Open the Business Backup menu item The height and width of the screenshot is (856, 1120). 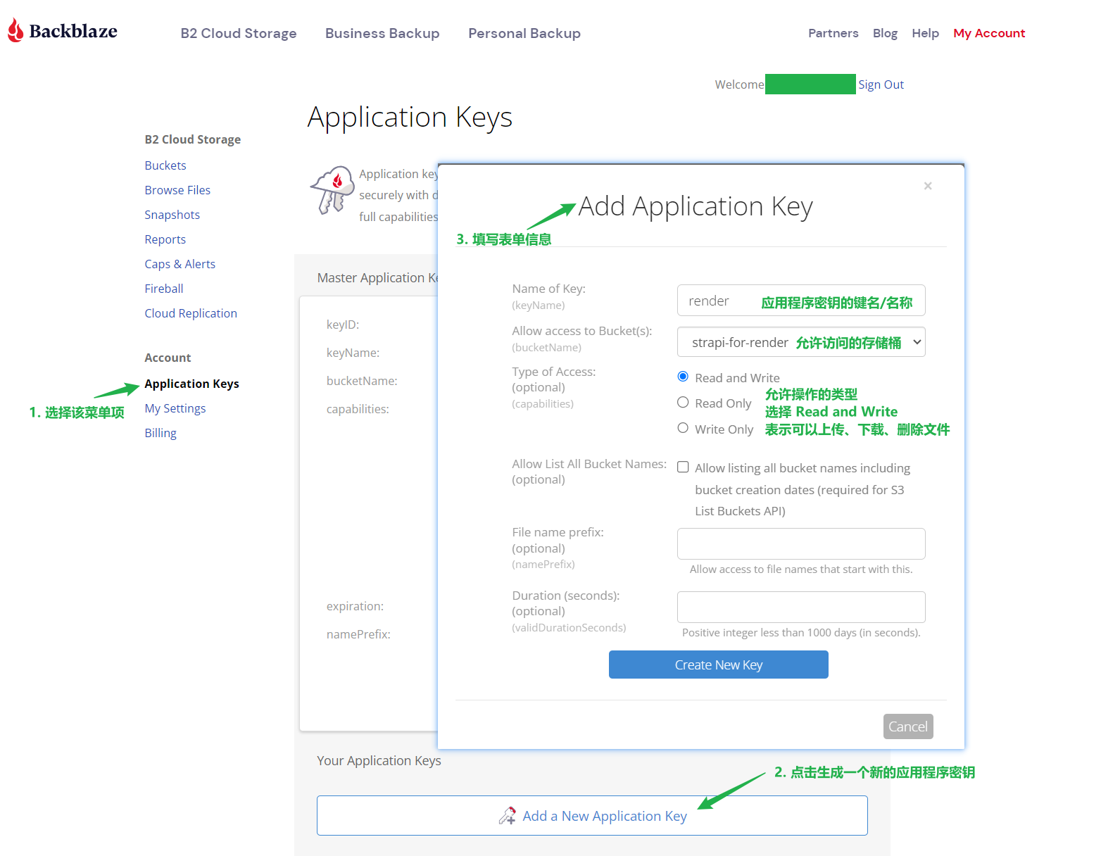point(382,33)
